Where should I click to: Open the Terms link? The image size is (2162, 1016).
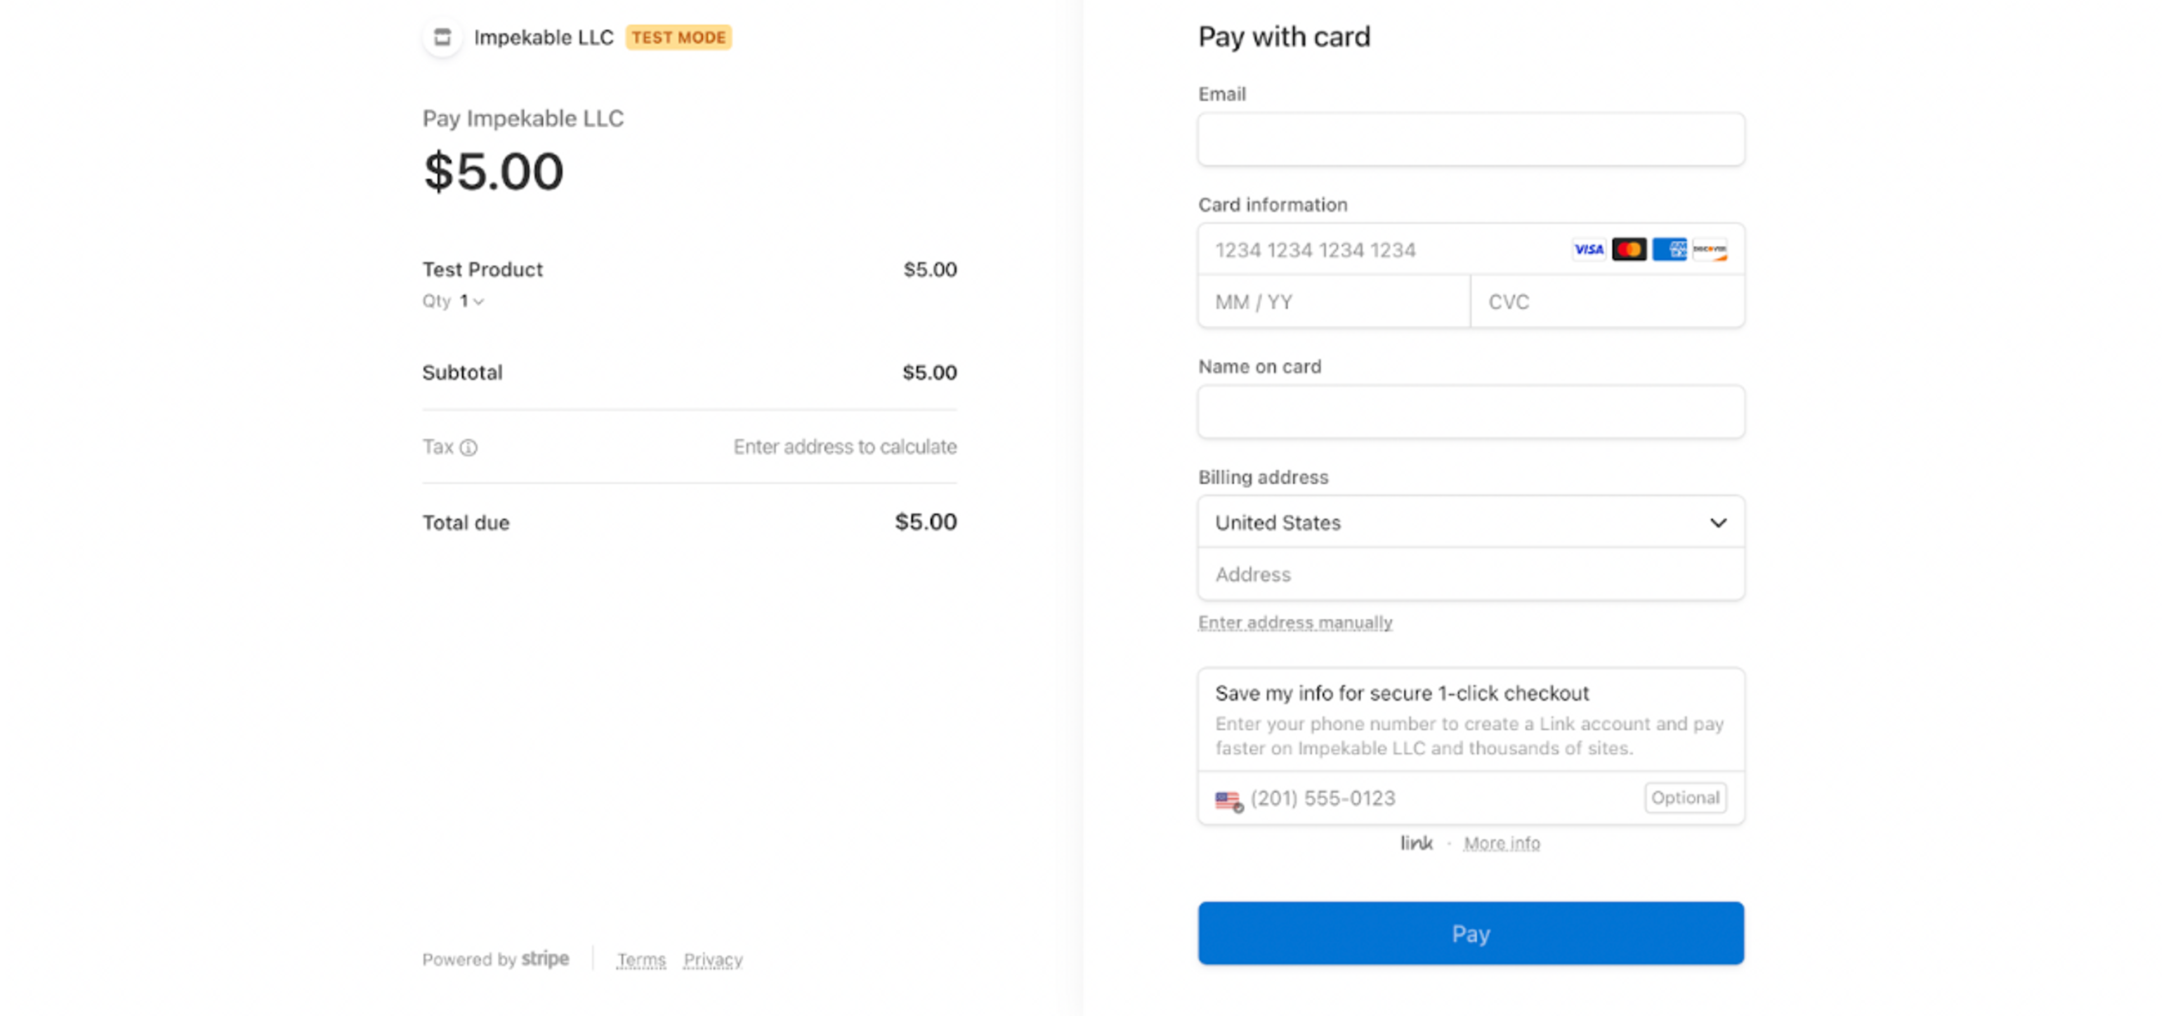[641, 959]
